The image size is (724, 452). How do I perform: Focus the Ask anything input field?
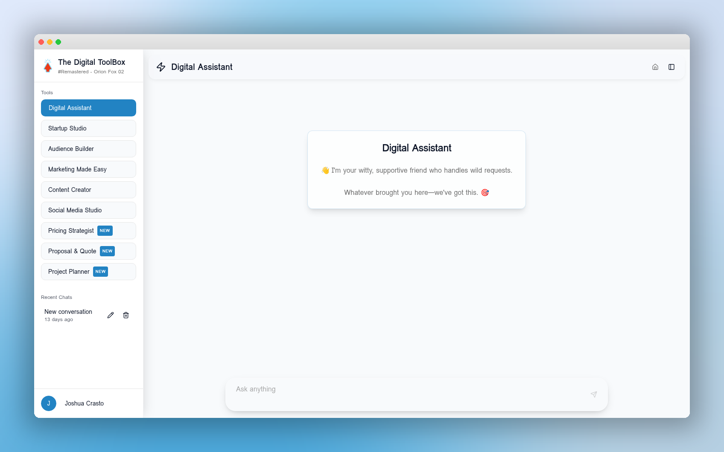pos(416,394)
